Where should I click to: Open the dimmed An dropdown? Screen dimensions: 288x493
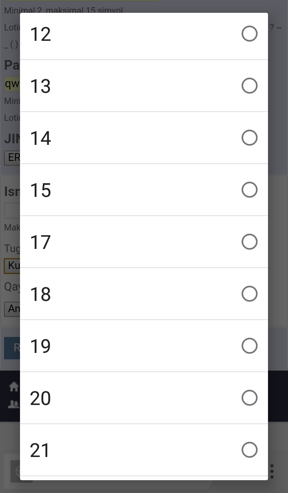click(x=12, y=309)
